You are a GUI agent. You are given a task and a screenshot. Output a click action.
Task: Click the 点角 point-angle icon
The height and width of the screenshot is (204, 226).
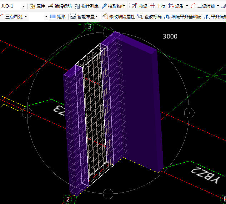(171, 6)
